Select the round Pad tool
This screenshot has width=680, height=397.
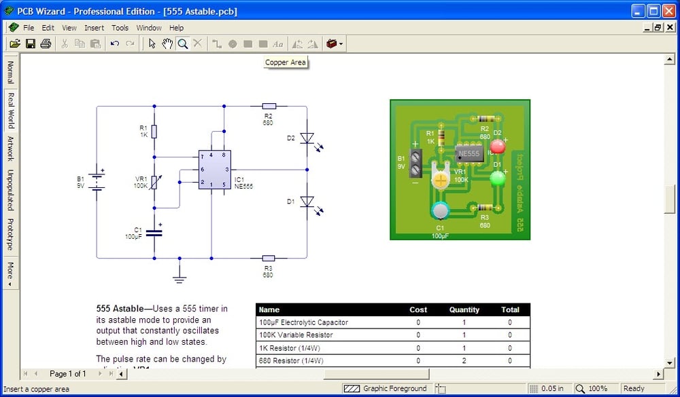click(x=233, y=43)
